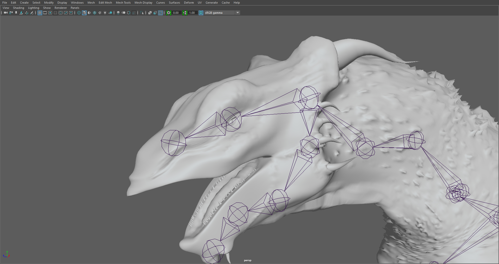The image size is (499, 264).
Task: Open the Panels menu on the viewport
Action: point(75,8)
